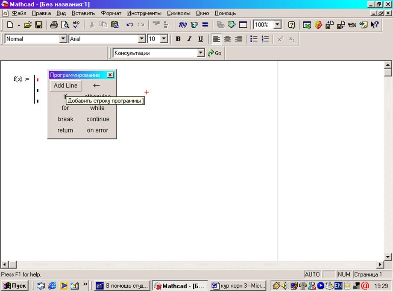Insert a while loop from the programming palette
Screen dimensions: 393x292
[97, 108]
